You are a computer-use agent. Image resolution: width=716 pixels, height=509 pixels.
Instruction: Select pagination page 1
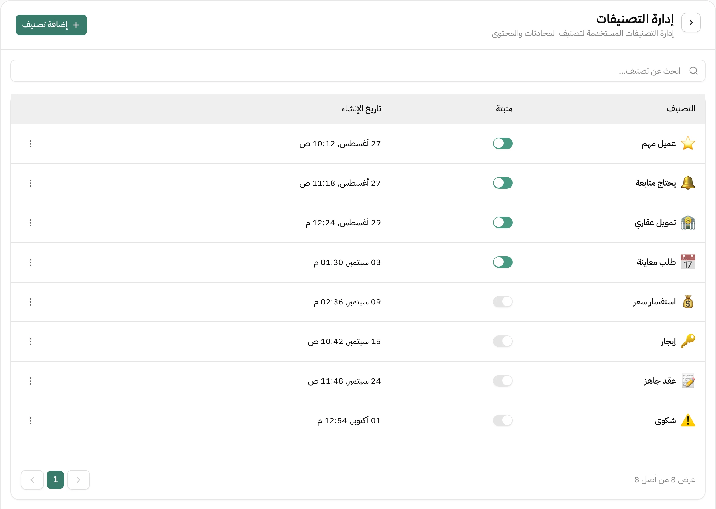(x=55, y=479)
